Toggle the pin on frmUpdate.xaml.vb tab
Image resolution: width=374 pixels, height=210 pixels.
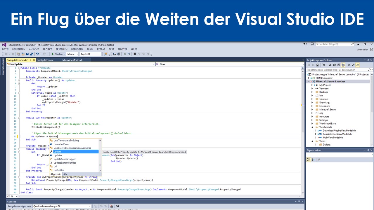tap(30, 60)
